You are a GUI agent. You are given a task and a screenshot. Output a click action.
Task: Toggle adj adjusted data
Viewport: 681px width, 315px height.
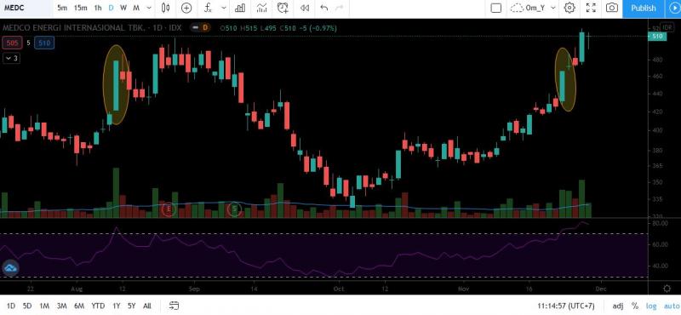(x=618, y=306)
